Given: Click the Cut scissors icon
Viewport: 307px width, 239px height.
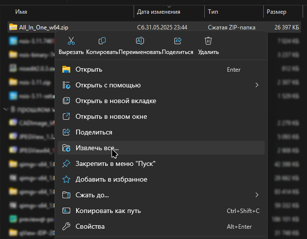Looking at the screenshot, I should pyautogui.click(x=71, y=41).
